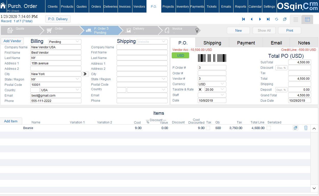Click the Show All button
319x196 pixels.
[264, 30]
